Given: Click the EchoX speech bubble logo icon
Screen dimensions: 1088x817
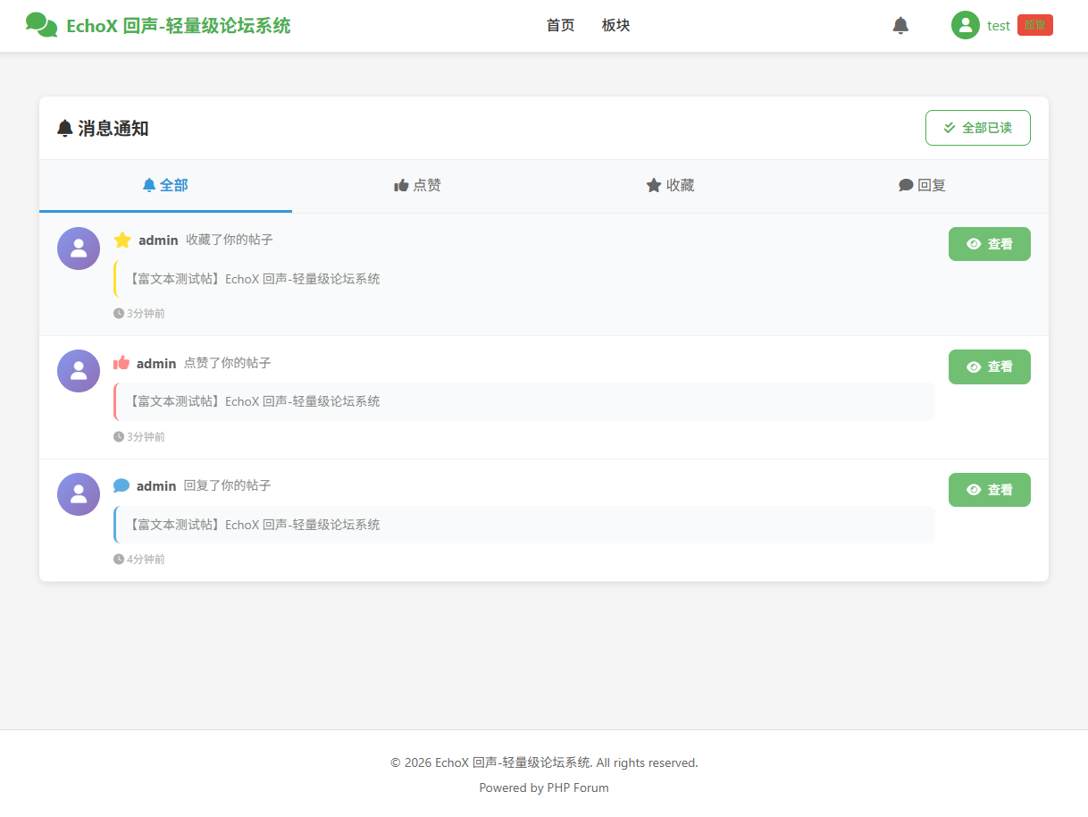Looking at the screenshot, I should tap(39, 24).
